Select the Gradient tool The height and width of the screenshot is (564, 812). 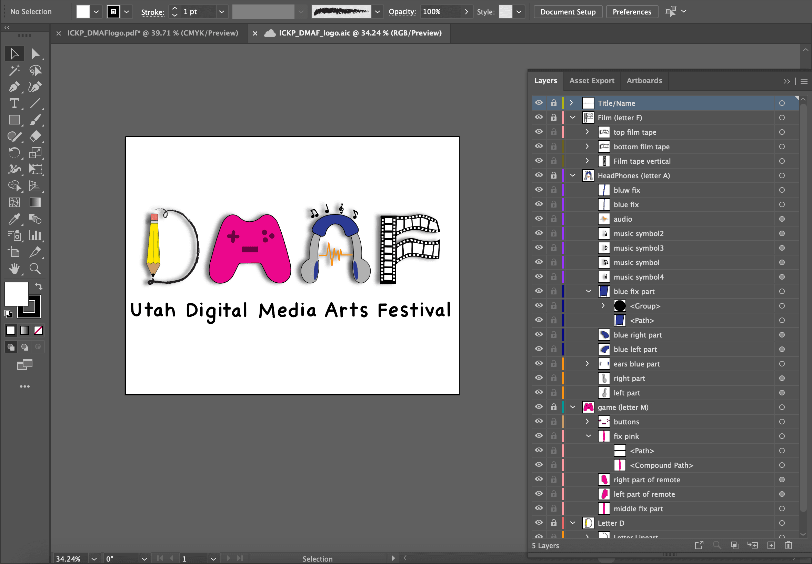[35, 202]
